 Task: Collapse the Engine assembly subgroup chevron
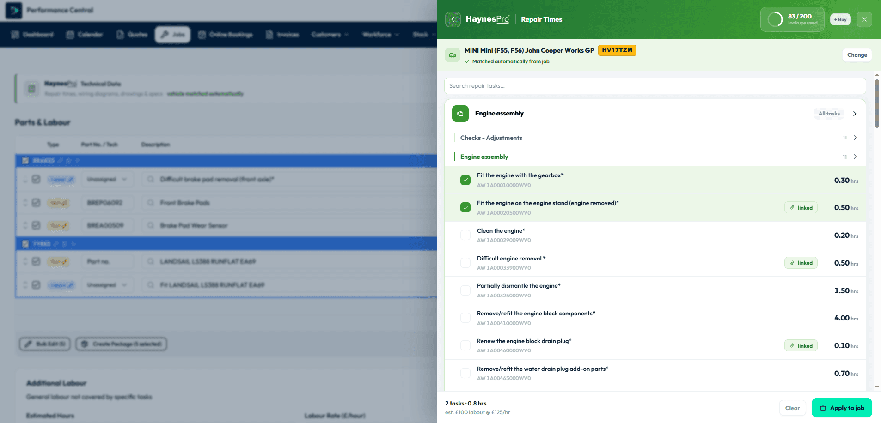pos(855,157)
